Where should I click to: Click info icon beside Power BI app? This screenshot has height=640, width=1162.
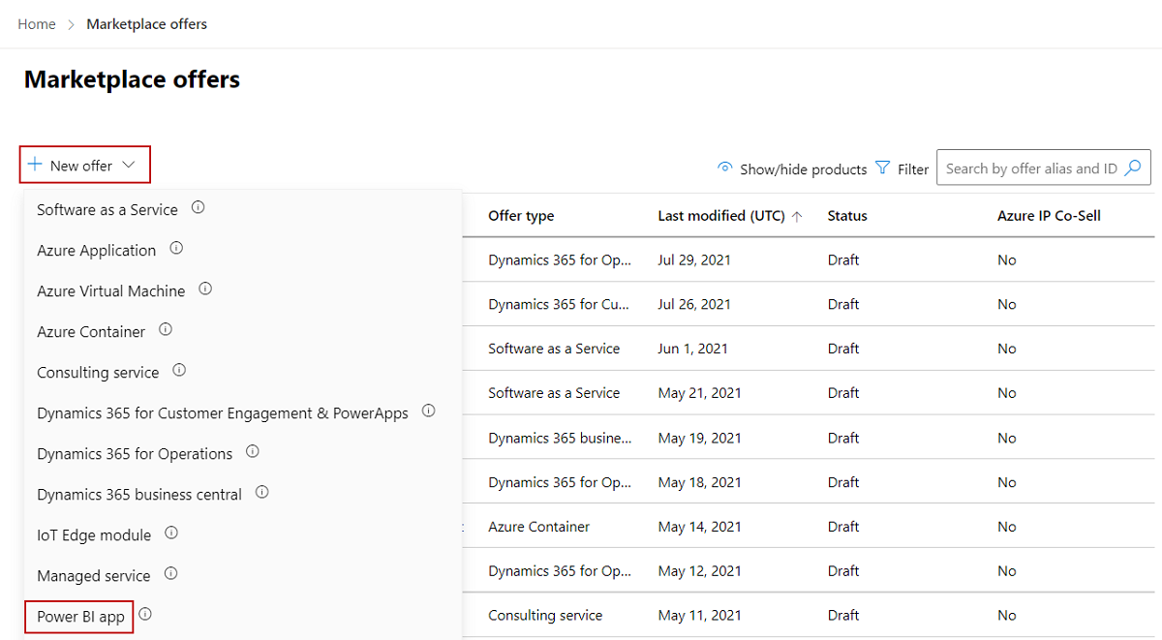click(145, 614)
